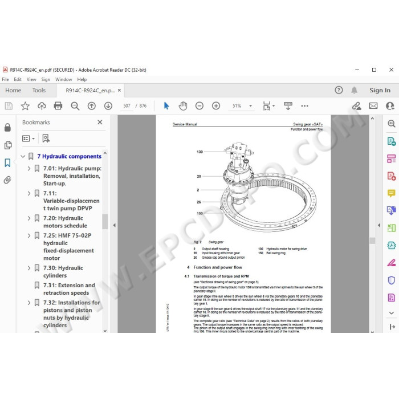Image resolution: width=399 pixels, height=399 pixels.
Task: Zoom out with the minus circle
Action: 199,106
